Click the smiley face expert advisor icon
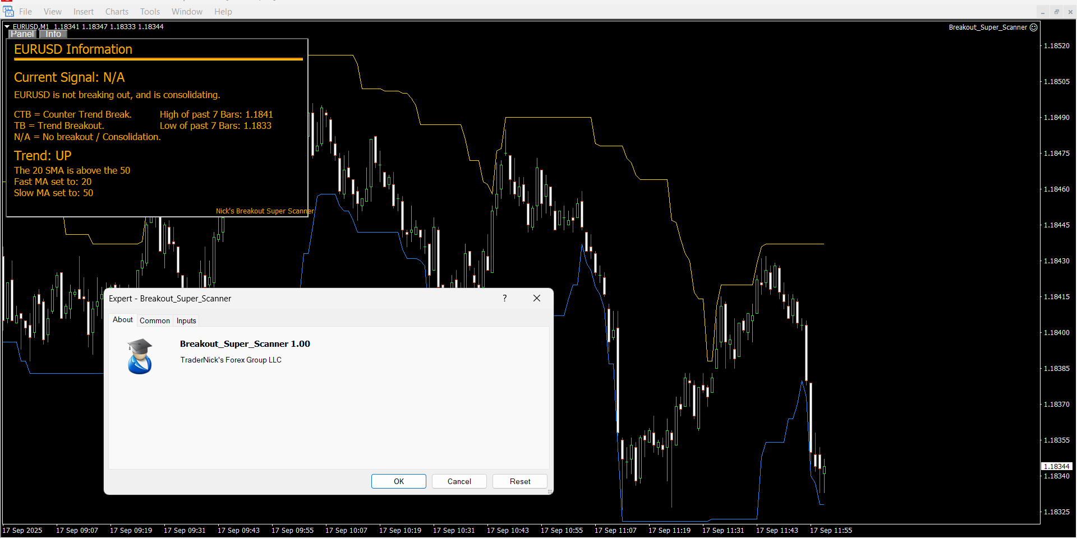The image size is (1077, 539). (x=1034, y=27)
